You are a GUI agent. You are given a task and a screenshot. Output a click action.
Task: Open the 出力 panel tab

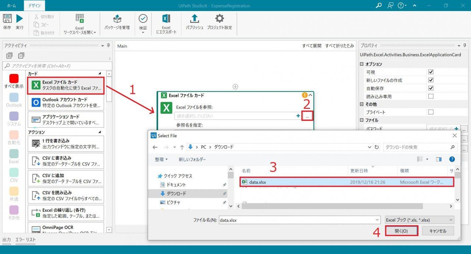(7, 240)
